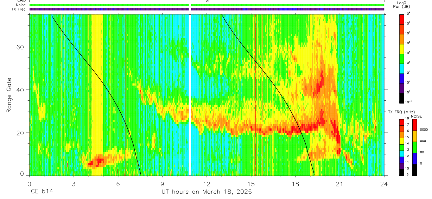Click the '191' CPID value at top

207,1
